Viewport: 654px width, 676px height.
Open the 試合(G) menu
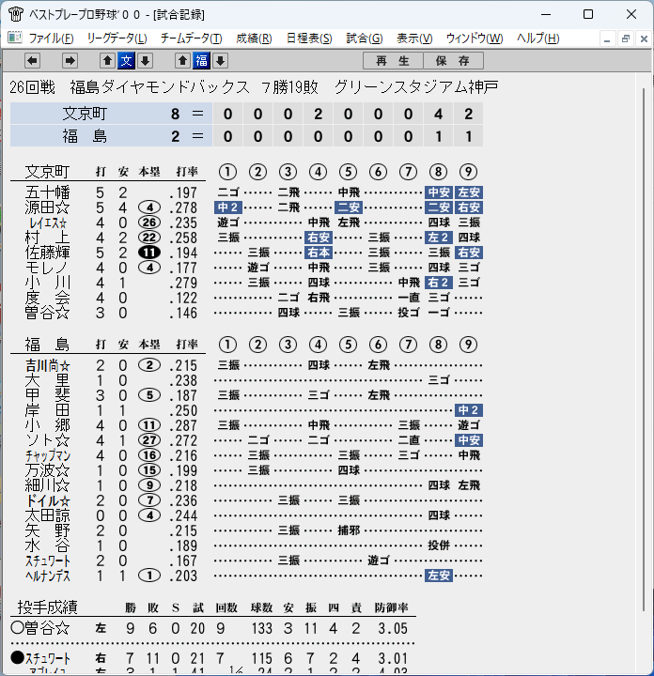pyautogui.click(x=364, y=38)
